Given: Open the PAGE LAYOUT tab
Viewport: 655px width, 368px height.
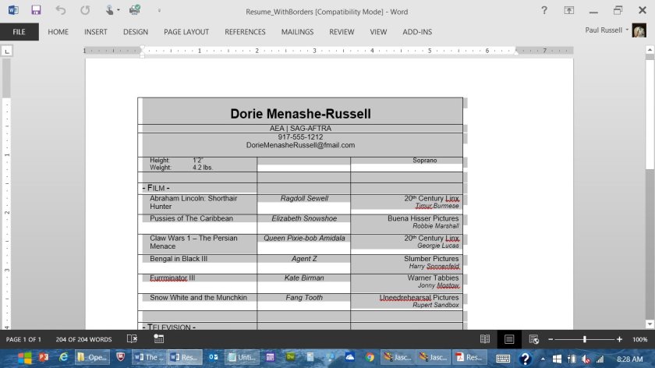Looking at the screenshot, I should pyautogui.click(x=186, y=32).
